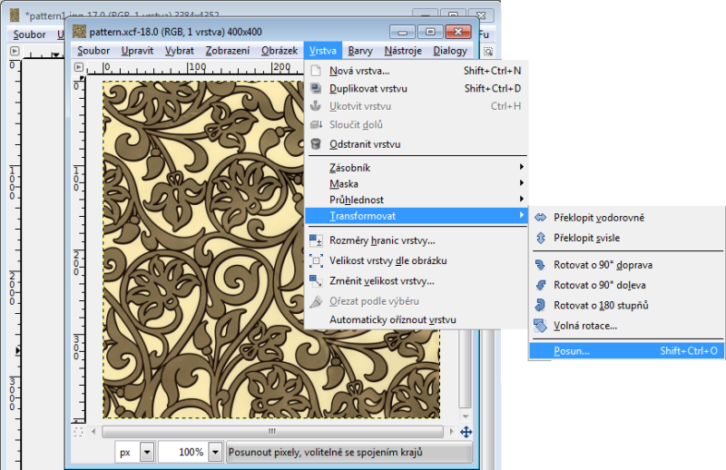Viewport: 726px width, 470px height.
Task: Click the Delete Layer icon (Odstranit vrstvu)
Action: 316,143
